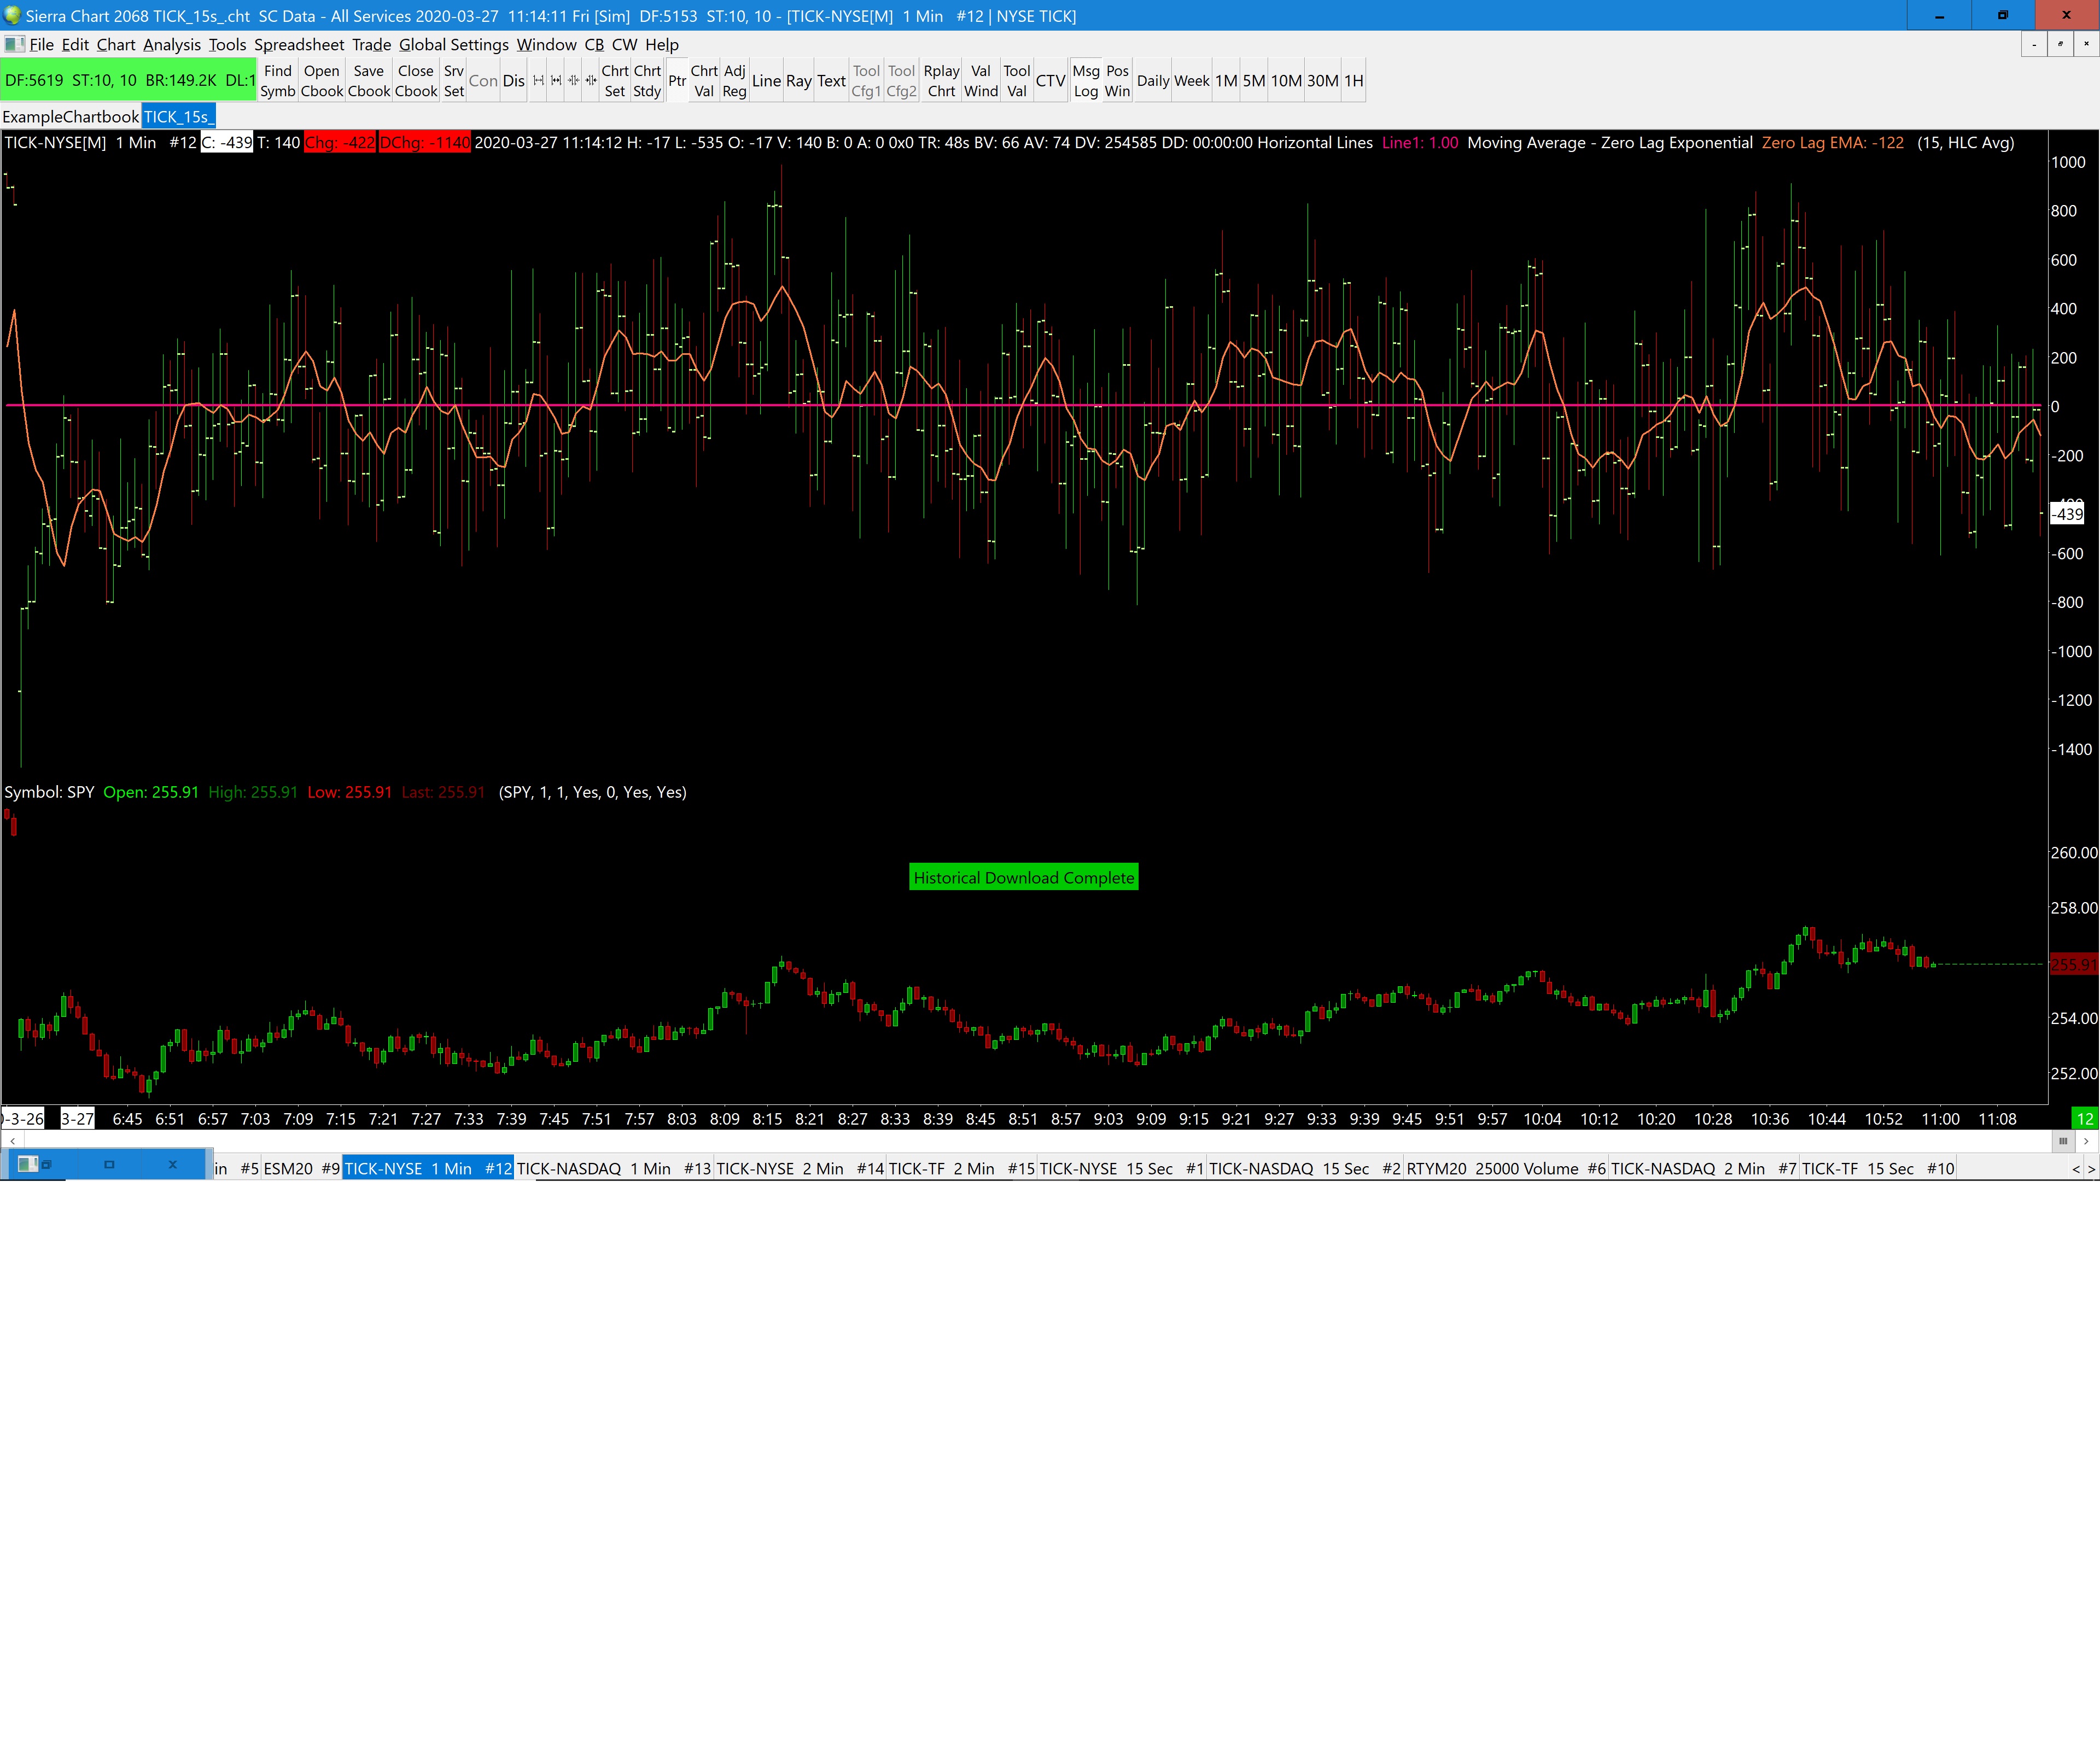Select the Ray drawing tool
Image resolution: width=2100 pixels, height=1743 pixels.
[x=798, y=81]
